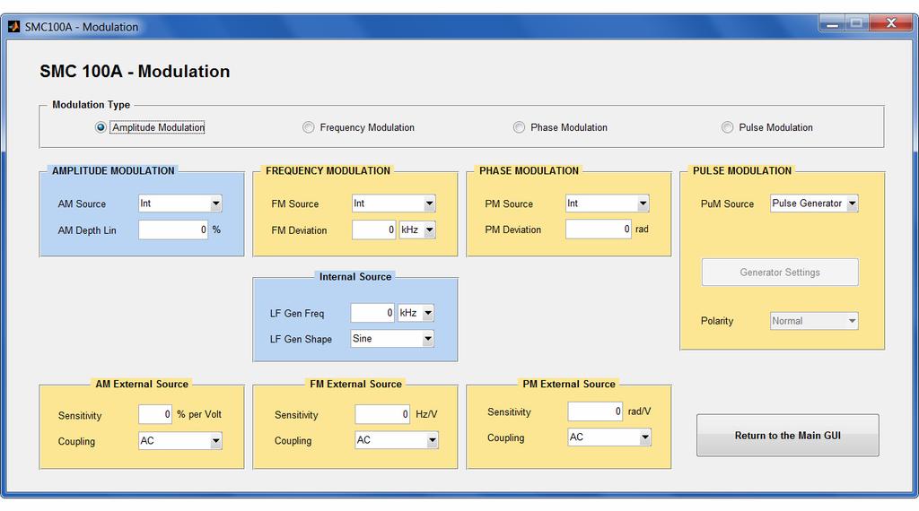Screen dimensions: 919x511
Task: Click the 'LF Gen Shape' label
Action: point(301,340)
